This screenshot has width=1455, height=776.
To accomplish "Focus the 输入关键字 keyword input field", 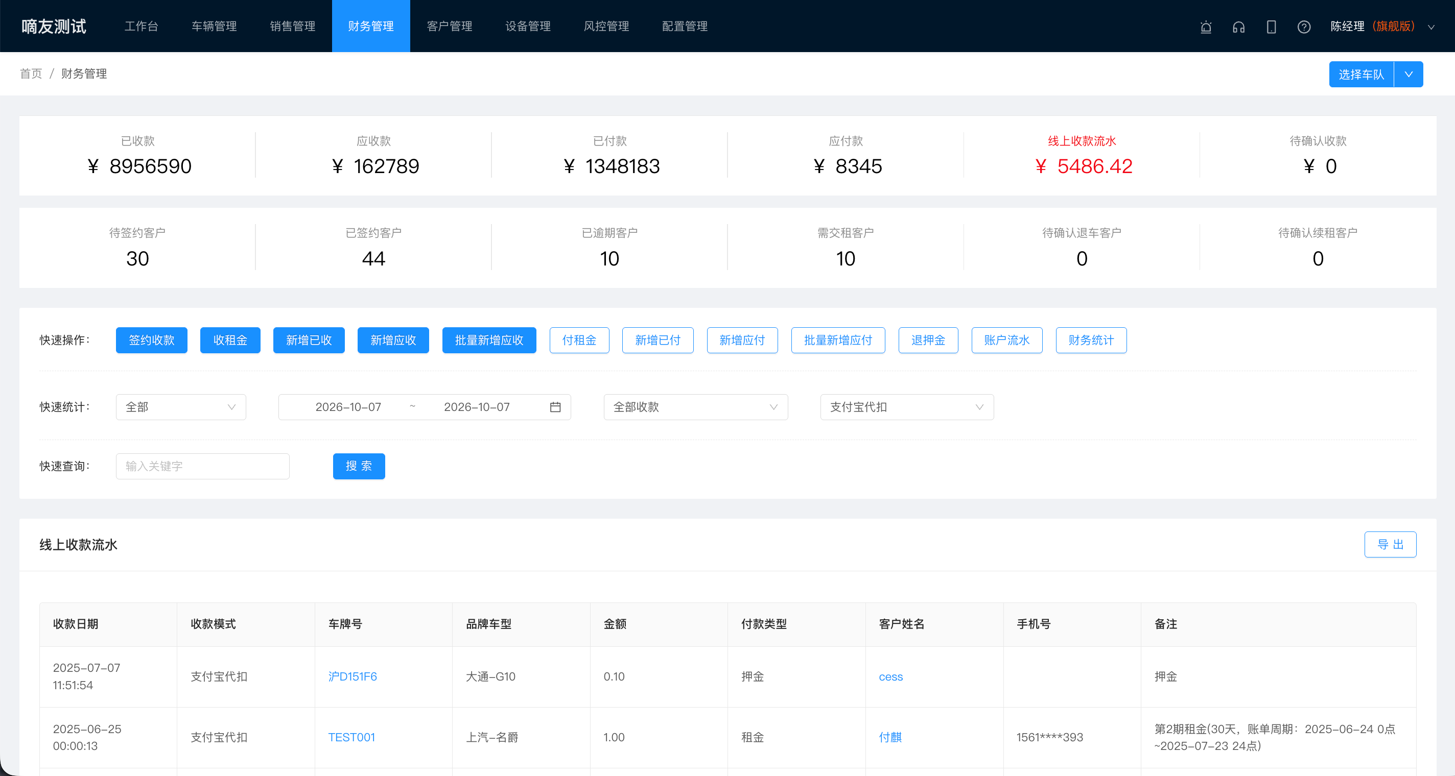I will 203,466.
